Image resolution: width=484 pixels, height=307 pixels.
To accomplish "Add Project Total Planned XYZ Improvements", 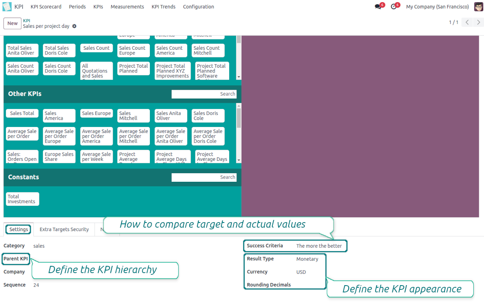I will pyautogui.click(x=173, y=71).
